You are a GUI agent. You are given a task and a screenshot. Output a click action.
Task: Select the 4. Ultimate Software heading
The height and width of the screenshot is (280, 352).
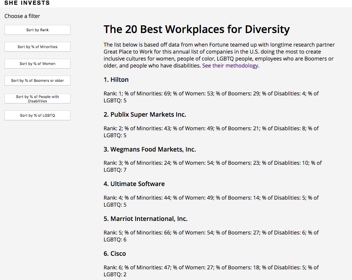coord(134,184)
